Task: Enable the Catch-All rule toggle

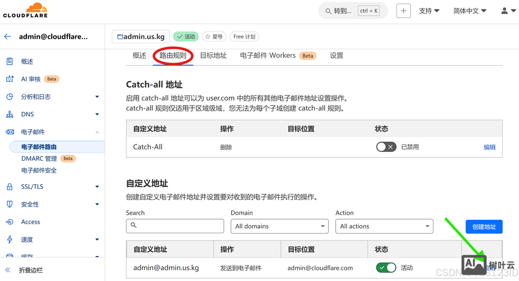Action: pyautogui.click(x=386, y=147)
